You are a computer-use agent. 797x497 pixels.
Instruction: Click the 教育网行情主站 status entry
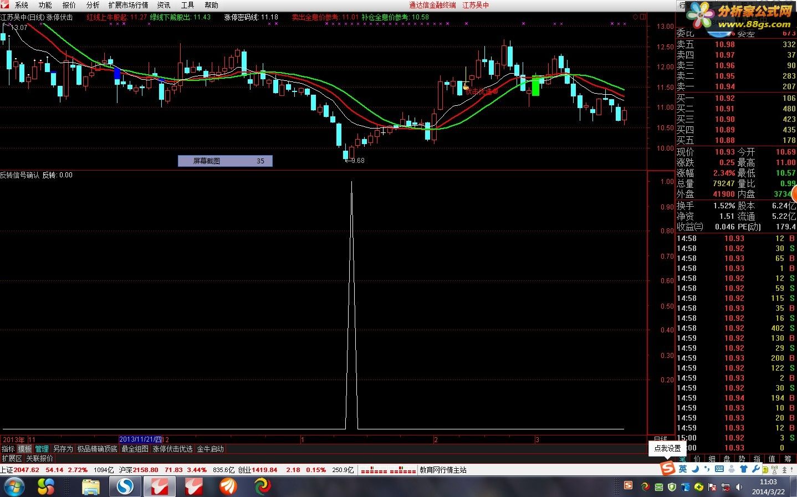coord(443,470)
